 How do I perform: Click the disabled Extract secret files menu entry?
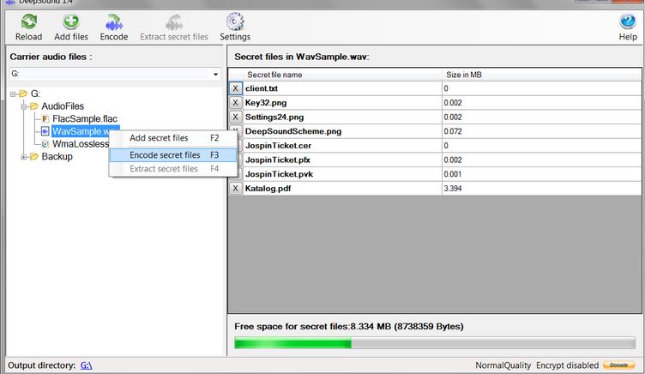(173, 169)
